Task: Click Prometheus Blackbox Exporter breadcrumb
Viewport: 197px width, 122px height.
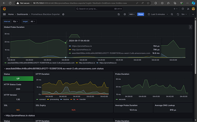Action: (x=46, y=14)
